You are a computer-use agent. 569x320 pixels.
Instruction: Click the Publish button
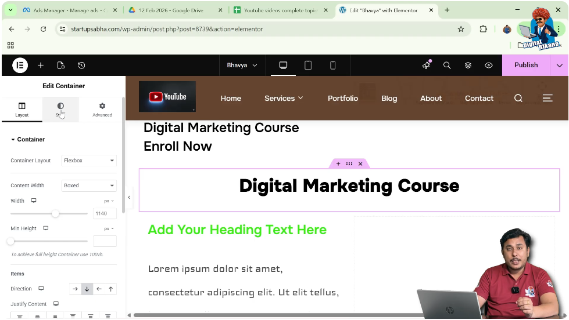(526, 66)
